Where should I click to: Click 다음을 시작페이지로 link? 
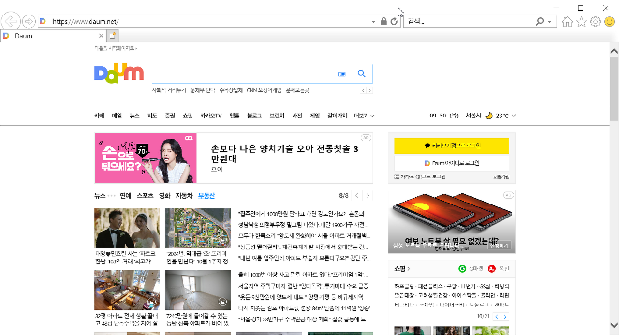coord(116,48)
